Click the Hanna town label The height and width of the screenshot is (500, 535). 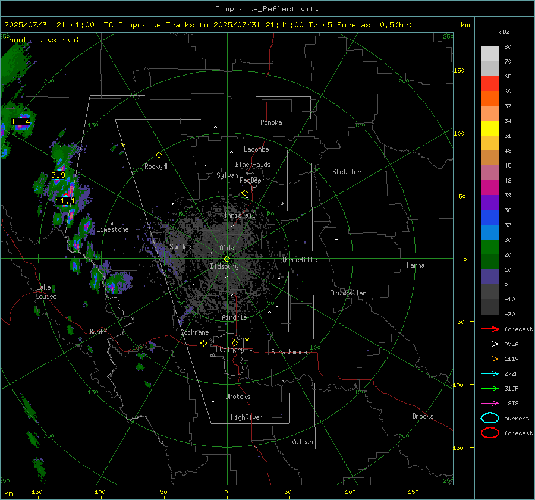click(x=416, y=265)
